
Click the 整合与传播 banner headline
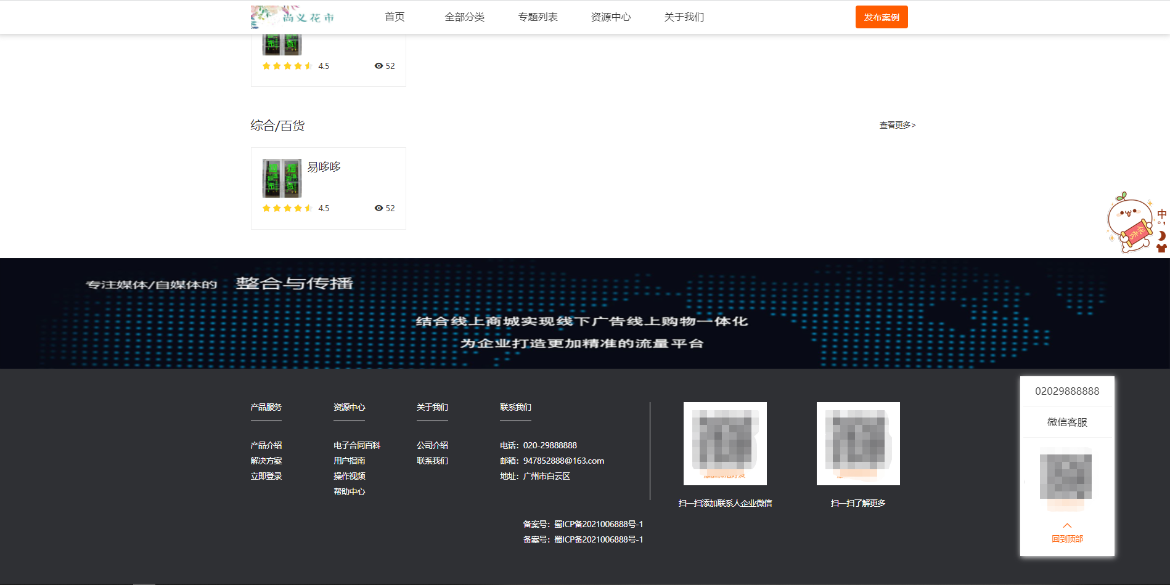point(295,283)
